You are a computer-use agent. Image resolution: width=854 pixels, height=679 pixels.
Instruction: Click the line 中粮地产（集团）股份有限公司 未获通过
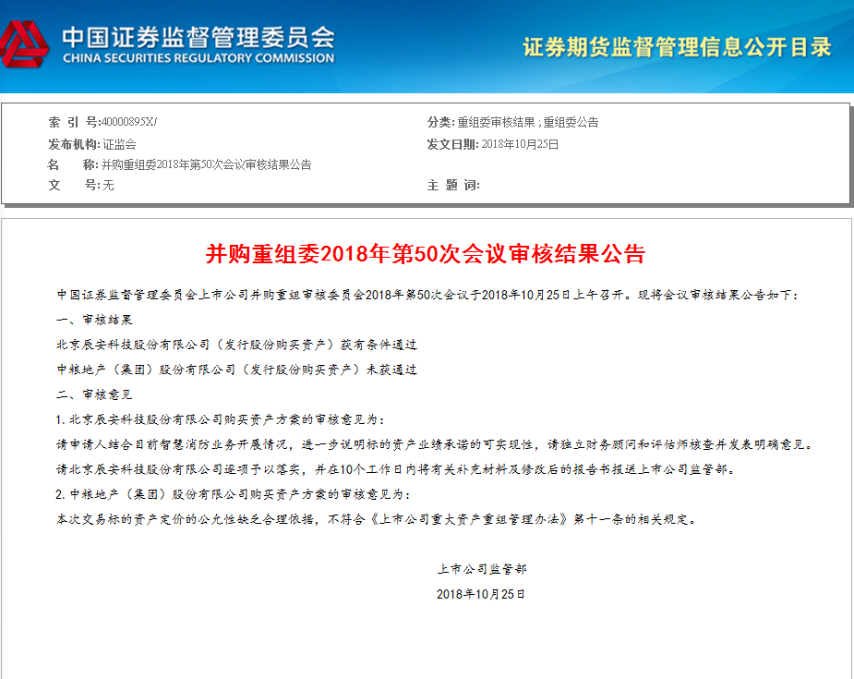(x=237, y=370)
